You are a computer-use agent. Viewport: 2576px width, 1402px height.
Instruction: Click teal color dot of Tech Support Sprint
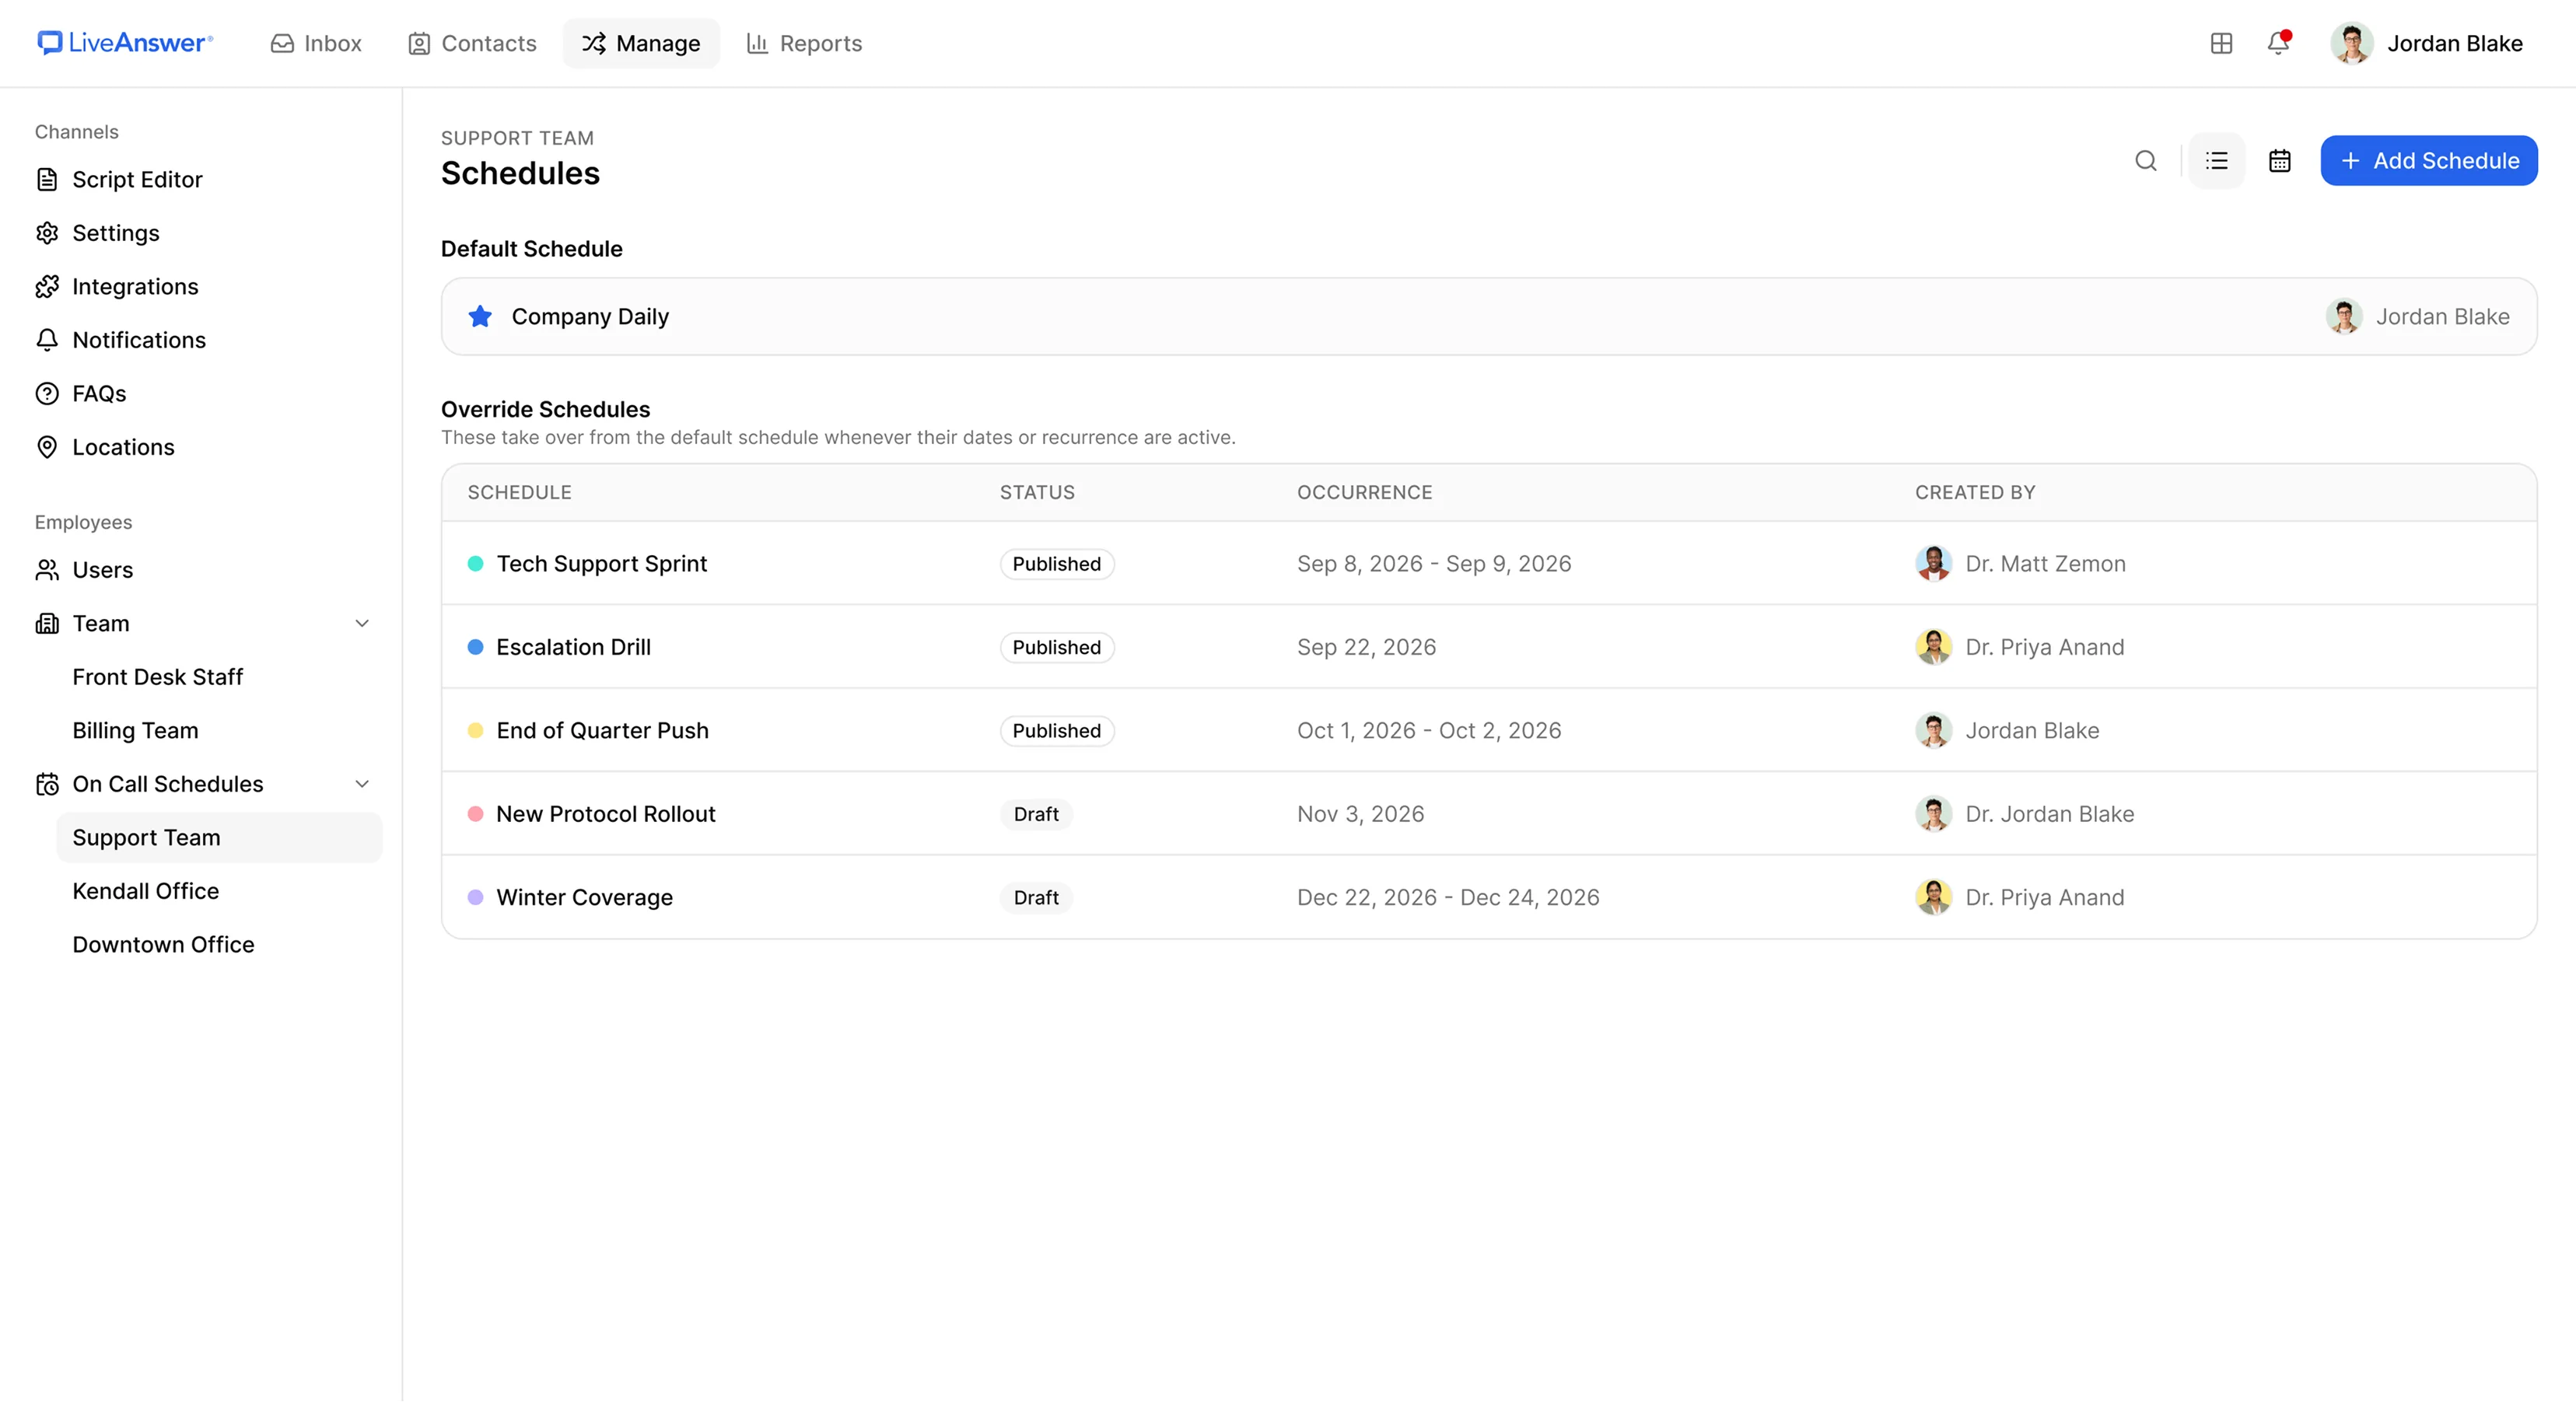[476, 564]
